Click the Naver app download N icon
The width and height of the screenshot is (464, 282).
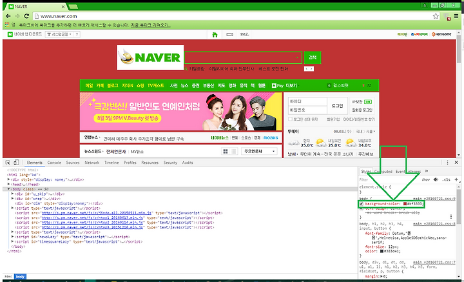click(x=10, y=34)
